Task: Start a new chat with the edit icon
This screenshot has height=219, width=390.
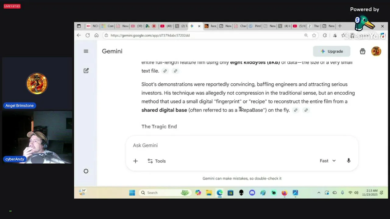Action: [86, 71]
